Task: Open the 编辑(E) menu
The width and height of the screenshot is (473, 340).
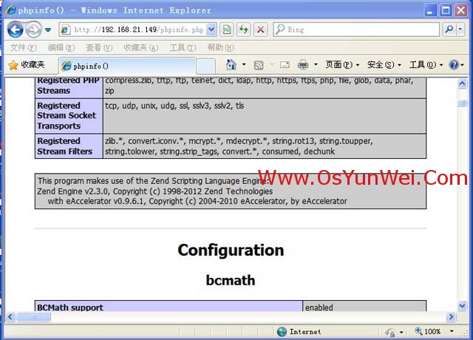Action: click(x=61, y=47)
